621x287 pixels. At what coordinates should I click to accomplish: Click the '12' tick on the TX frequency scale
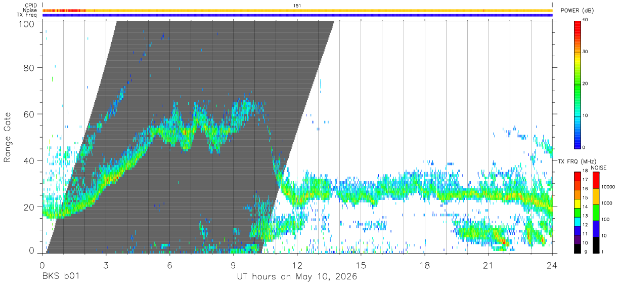586,225
